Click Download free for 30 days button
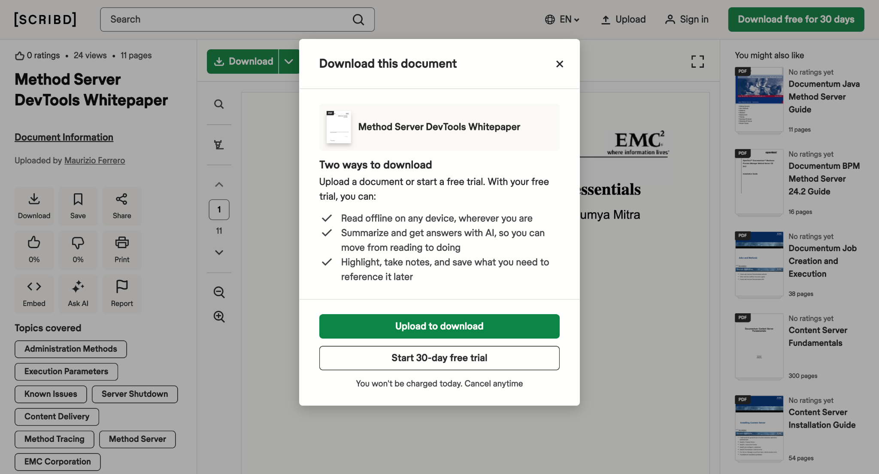This screenshot has width=879, height=474. point(796,19)
